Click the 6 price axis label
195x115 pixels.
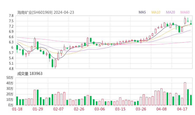12,48
